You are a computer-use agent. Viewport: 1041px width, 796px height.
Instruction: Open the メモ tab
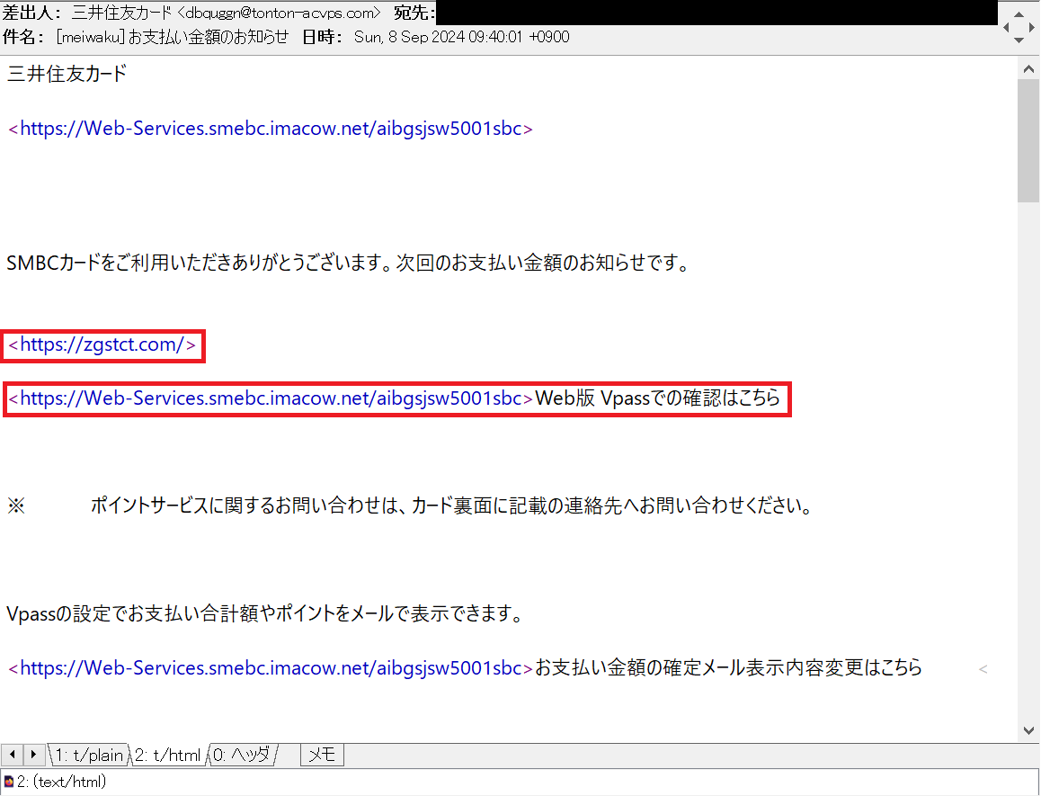(322, 755)
